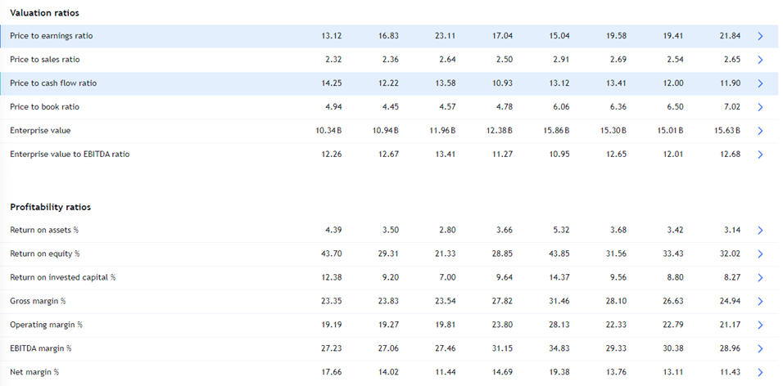783x386 pixels.
Task: Expand the Return on invested capital % row arrow
Action: tap(760, 278)
